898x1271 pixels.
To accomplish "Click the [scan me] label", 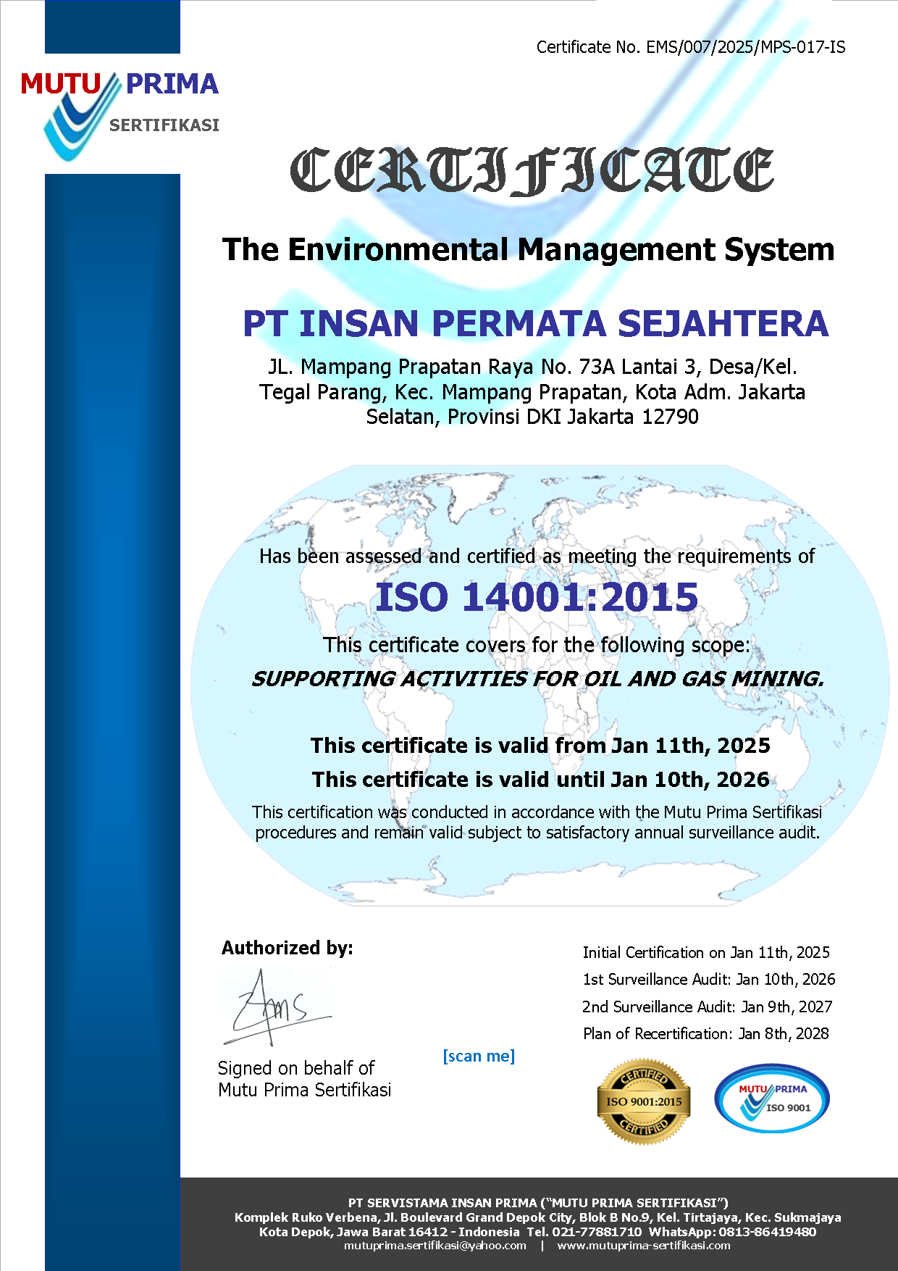I will tap(479, 1056).
